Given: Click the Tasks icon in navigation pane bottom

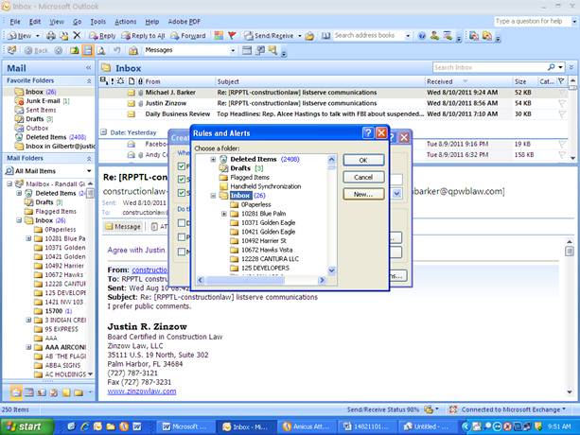Looking at the screenshot, I should coord(54,392).
